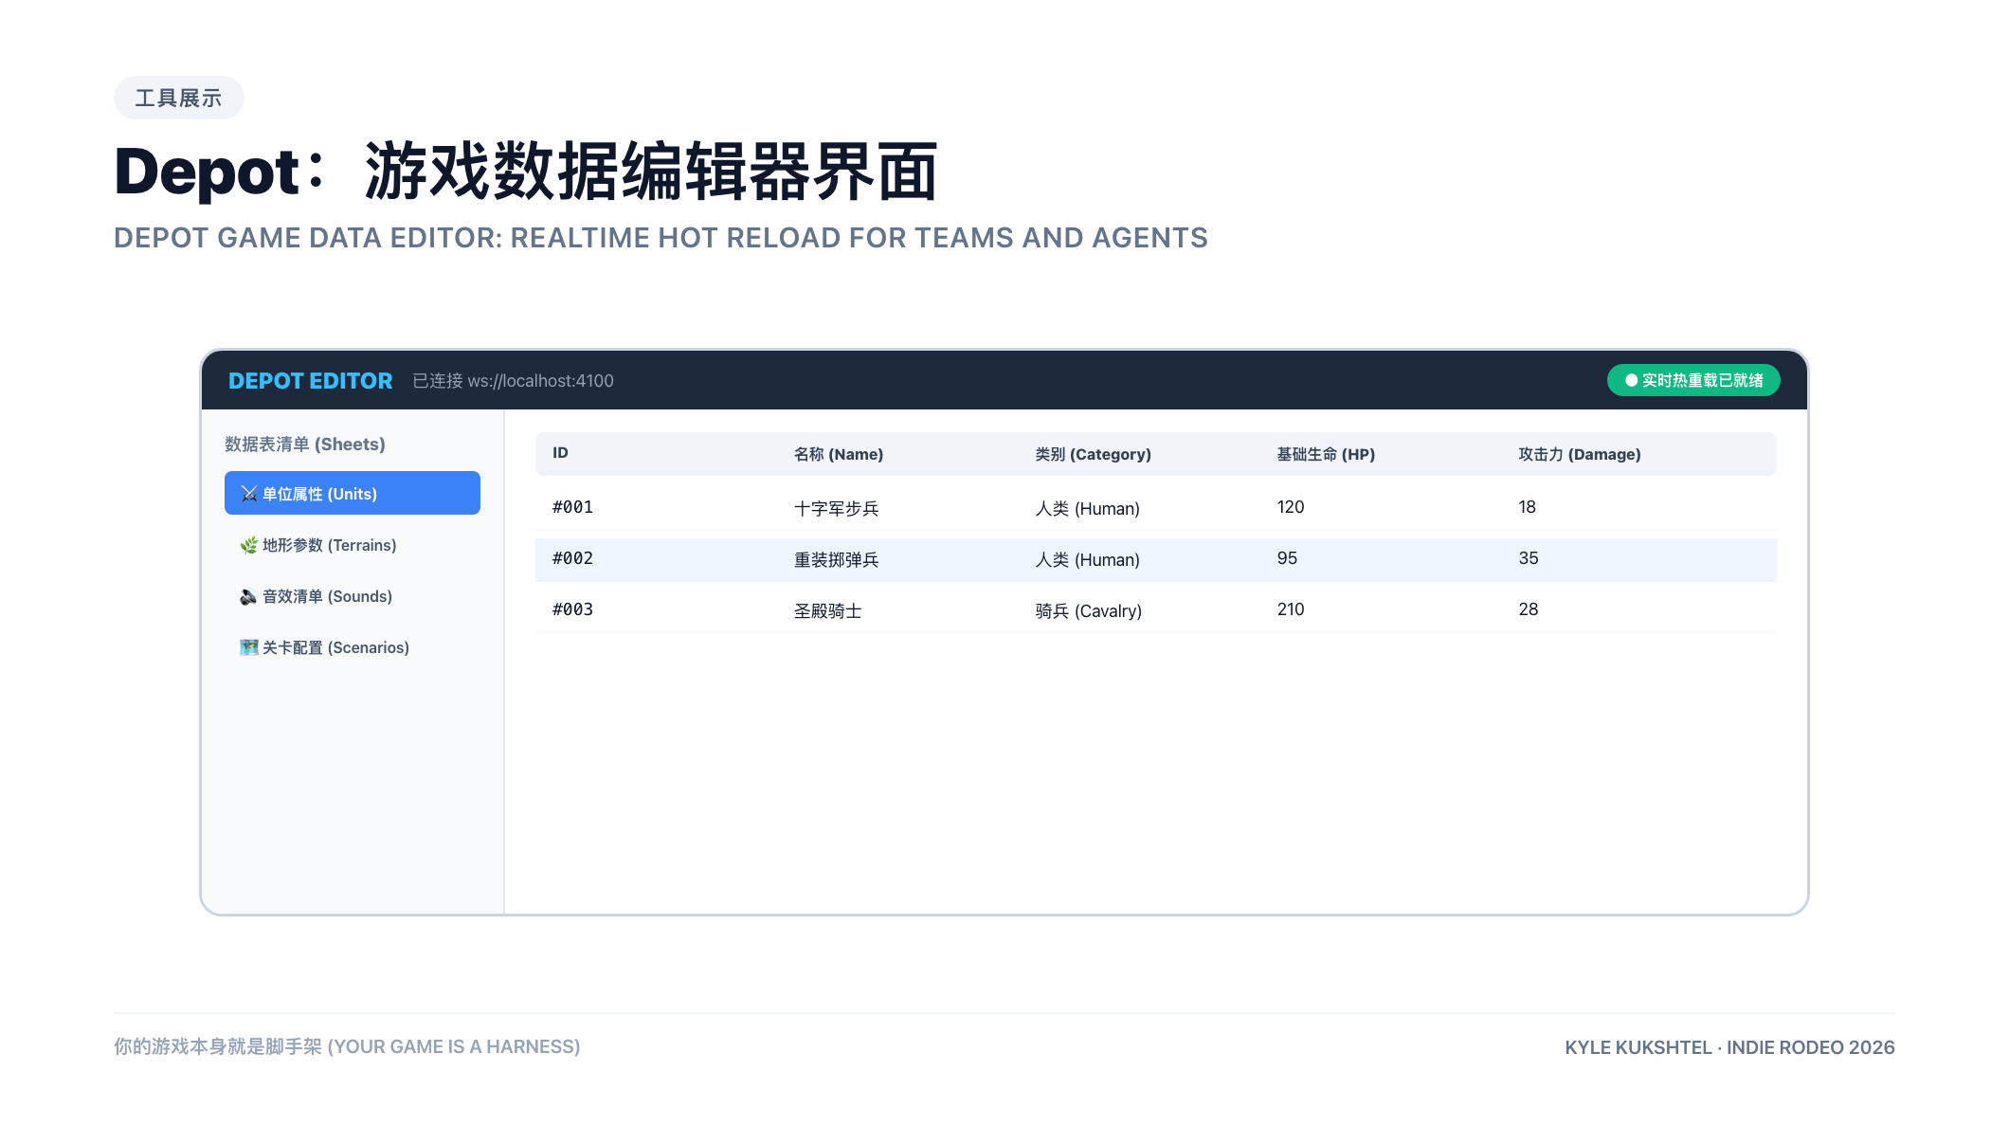
Task: Click the name cell 重装掷弹兵
Action: tap(837, 559)
